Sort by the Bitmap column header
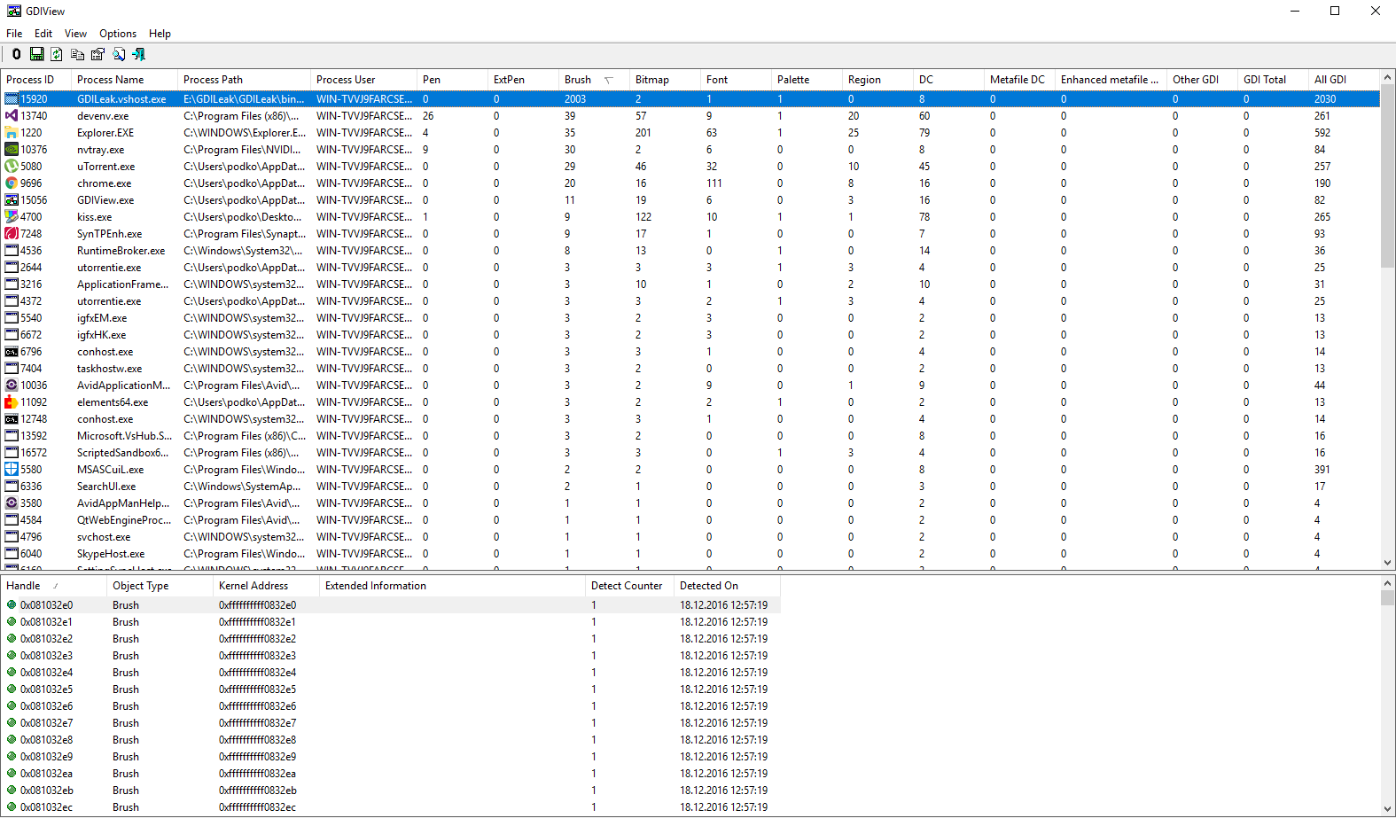Viewport: 1396px width, 818px height. pos(665,80)
